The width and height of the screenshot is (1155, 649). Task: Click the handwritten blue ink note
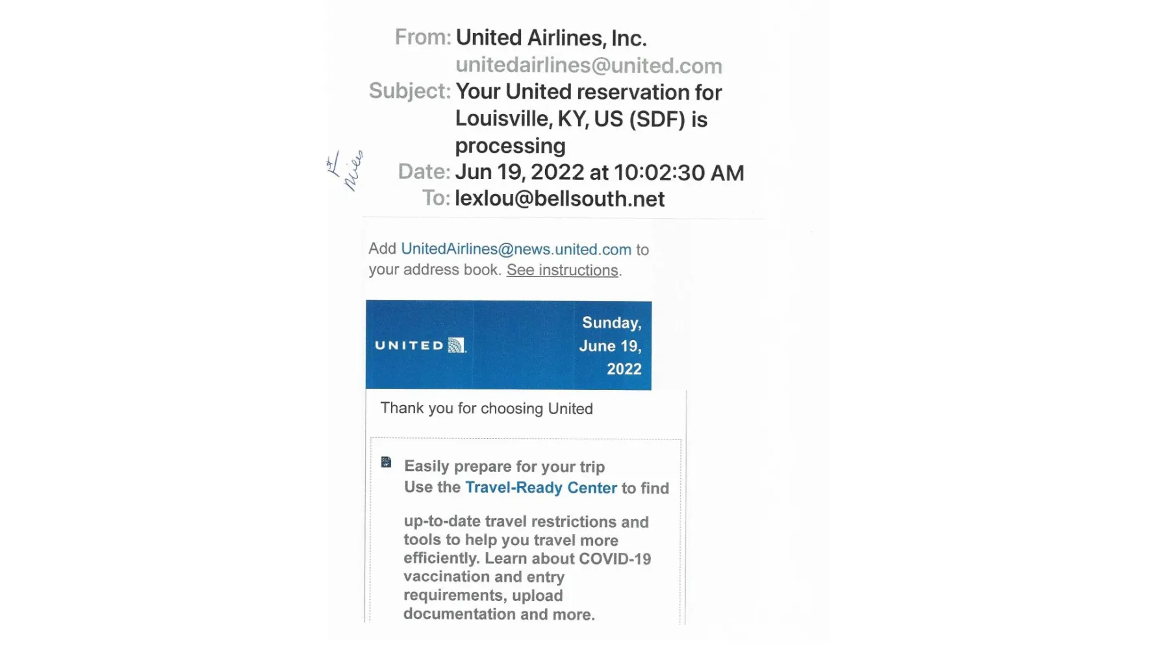coord(345,170)
